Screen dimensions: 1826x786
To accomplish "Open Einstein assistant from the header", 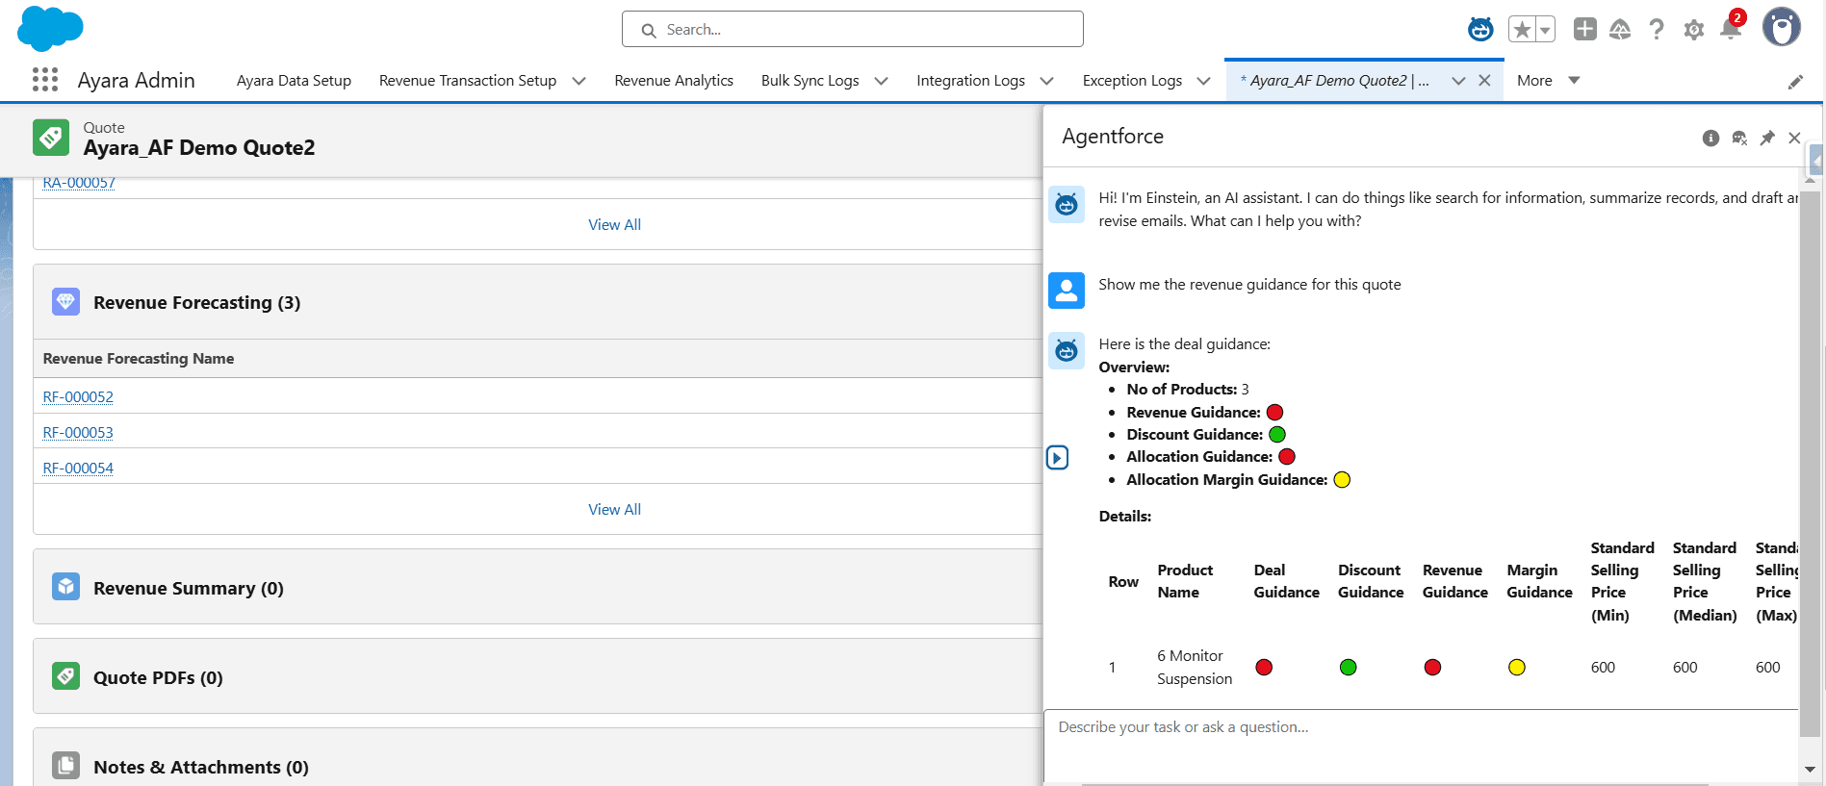I will click(x=1480, y=29).
